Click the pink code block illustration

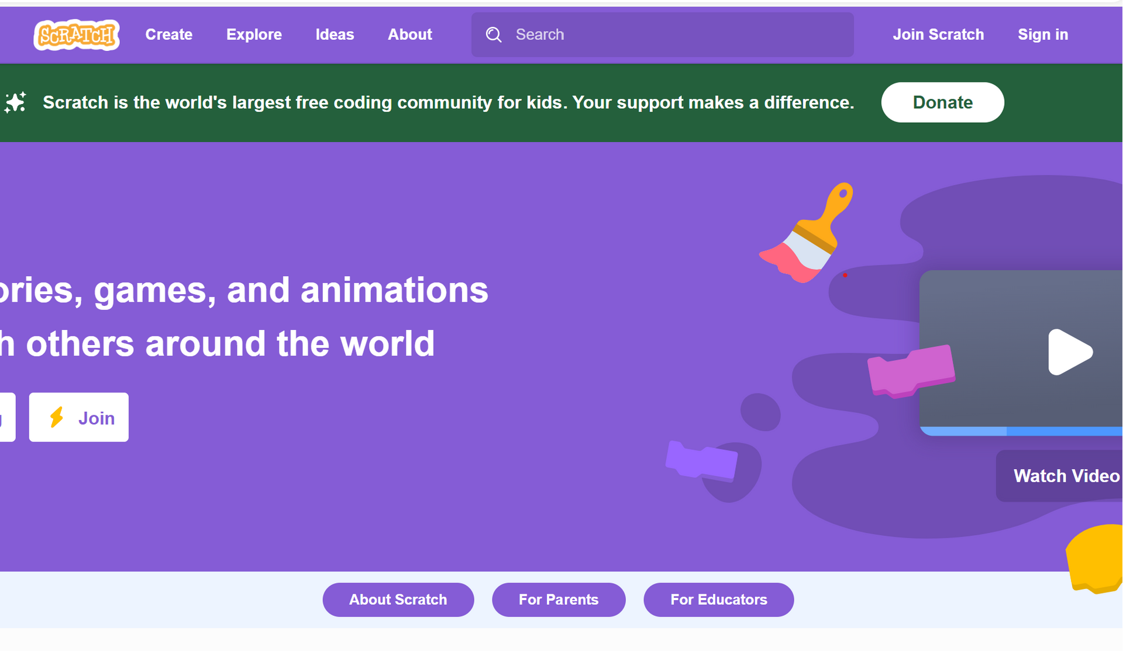click(911, 371)
